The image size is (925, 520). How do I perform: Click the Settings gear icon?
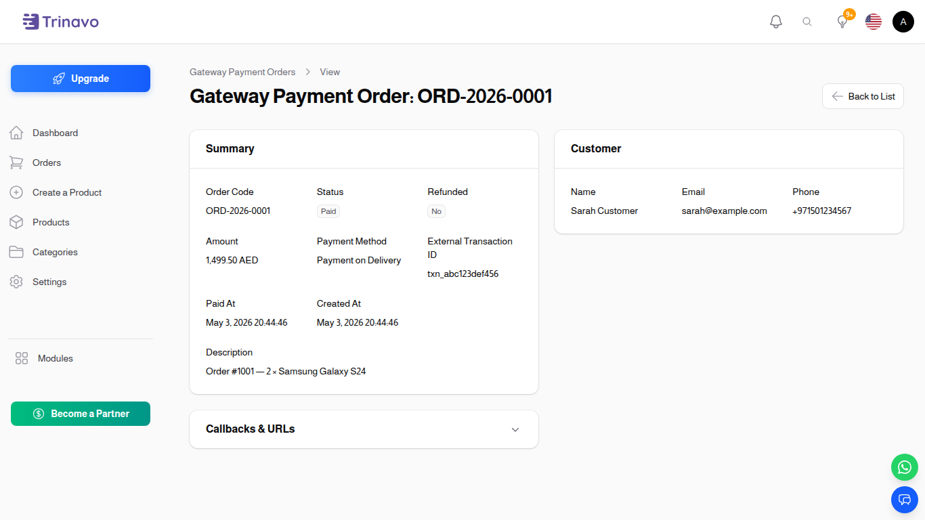click(x=16, y=282)
